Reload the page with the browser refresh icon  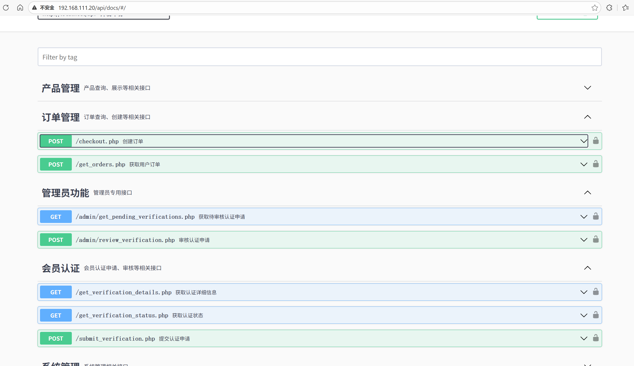(6, 8)
